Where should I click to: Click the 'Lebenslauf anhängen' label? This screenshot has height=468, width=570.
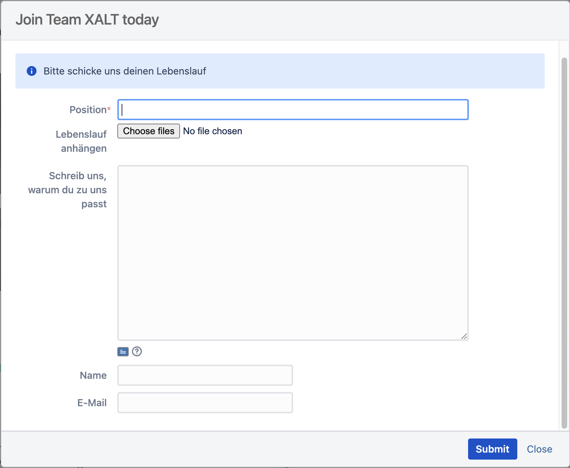[x=81, y=141]
